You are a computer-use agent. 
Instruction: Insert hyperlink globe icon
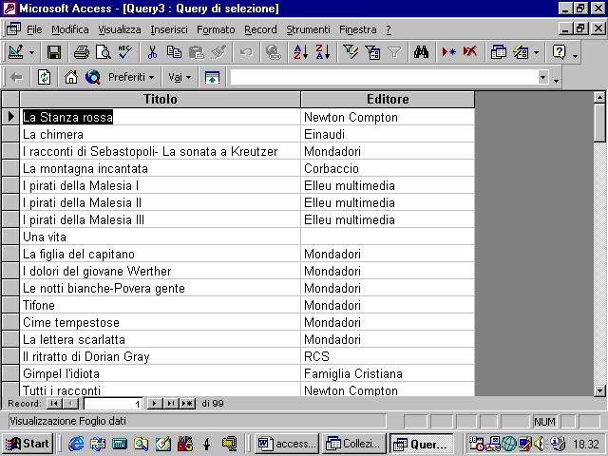pos(274,52)
